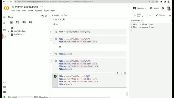Screen dimensions: 174x98
Task: Open the user account avatar
Action: click(169, 8)
